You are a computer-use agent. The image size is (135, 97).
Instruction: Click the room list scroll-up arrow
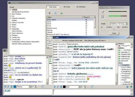[x=95, y=17]
